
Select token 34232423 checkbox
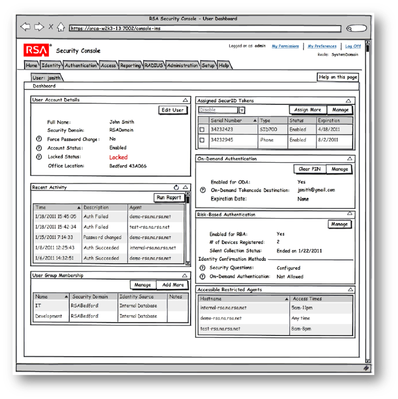click(202, 130)
